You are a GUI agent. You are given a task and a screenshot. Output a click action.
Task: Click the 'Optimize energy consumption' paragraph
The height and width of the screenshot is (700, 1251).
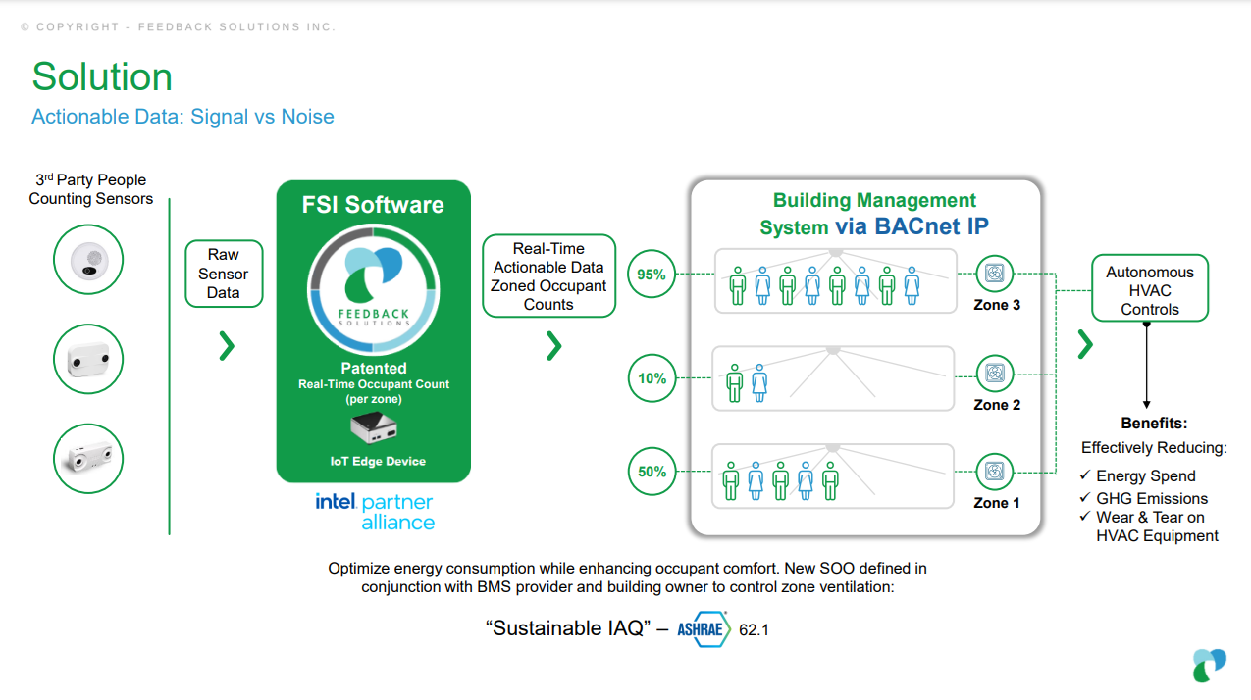tap(627, 577)
